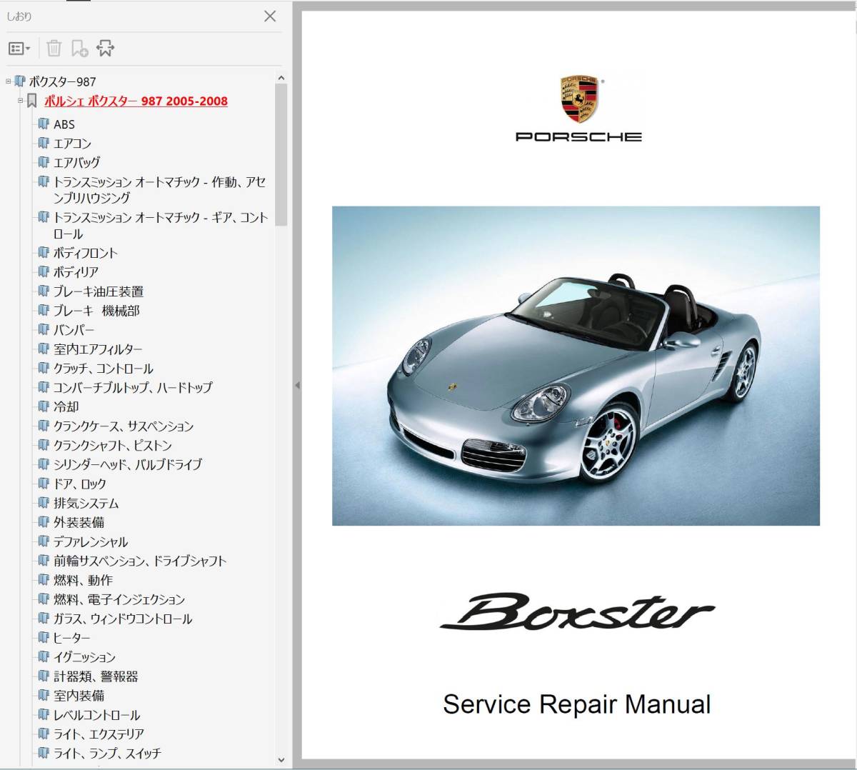The width and height of the screenshot is (857, 770).
Task: Open 前輪サスペンション、ドライブシャフト bookmark
Action: pos(140,561)
